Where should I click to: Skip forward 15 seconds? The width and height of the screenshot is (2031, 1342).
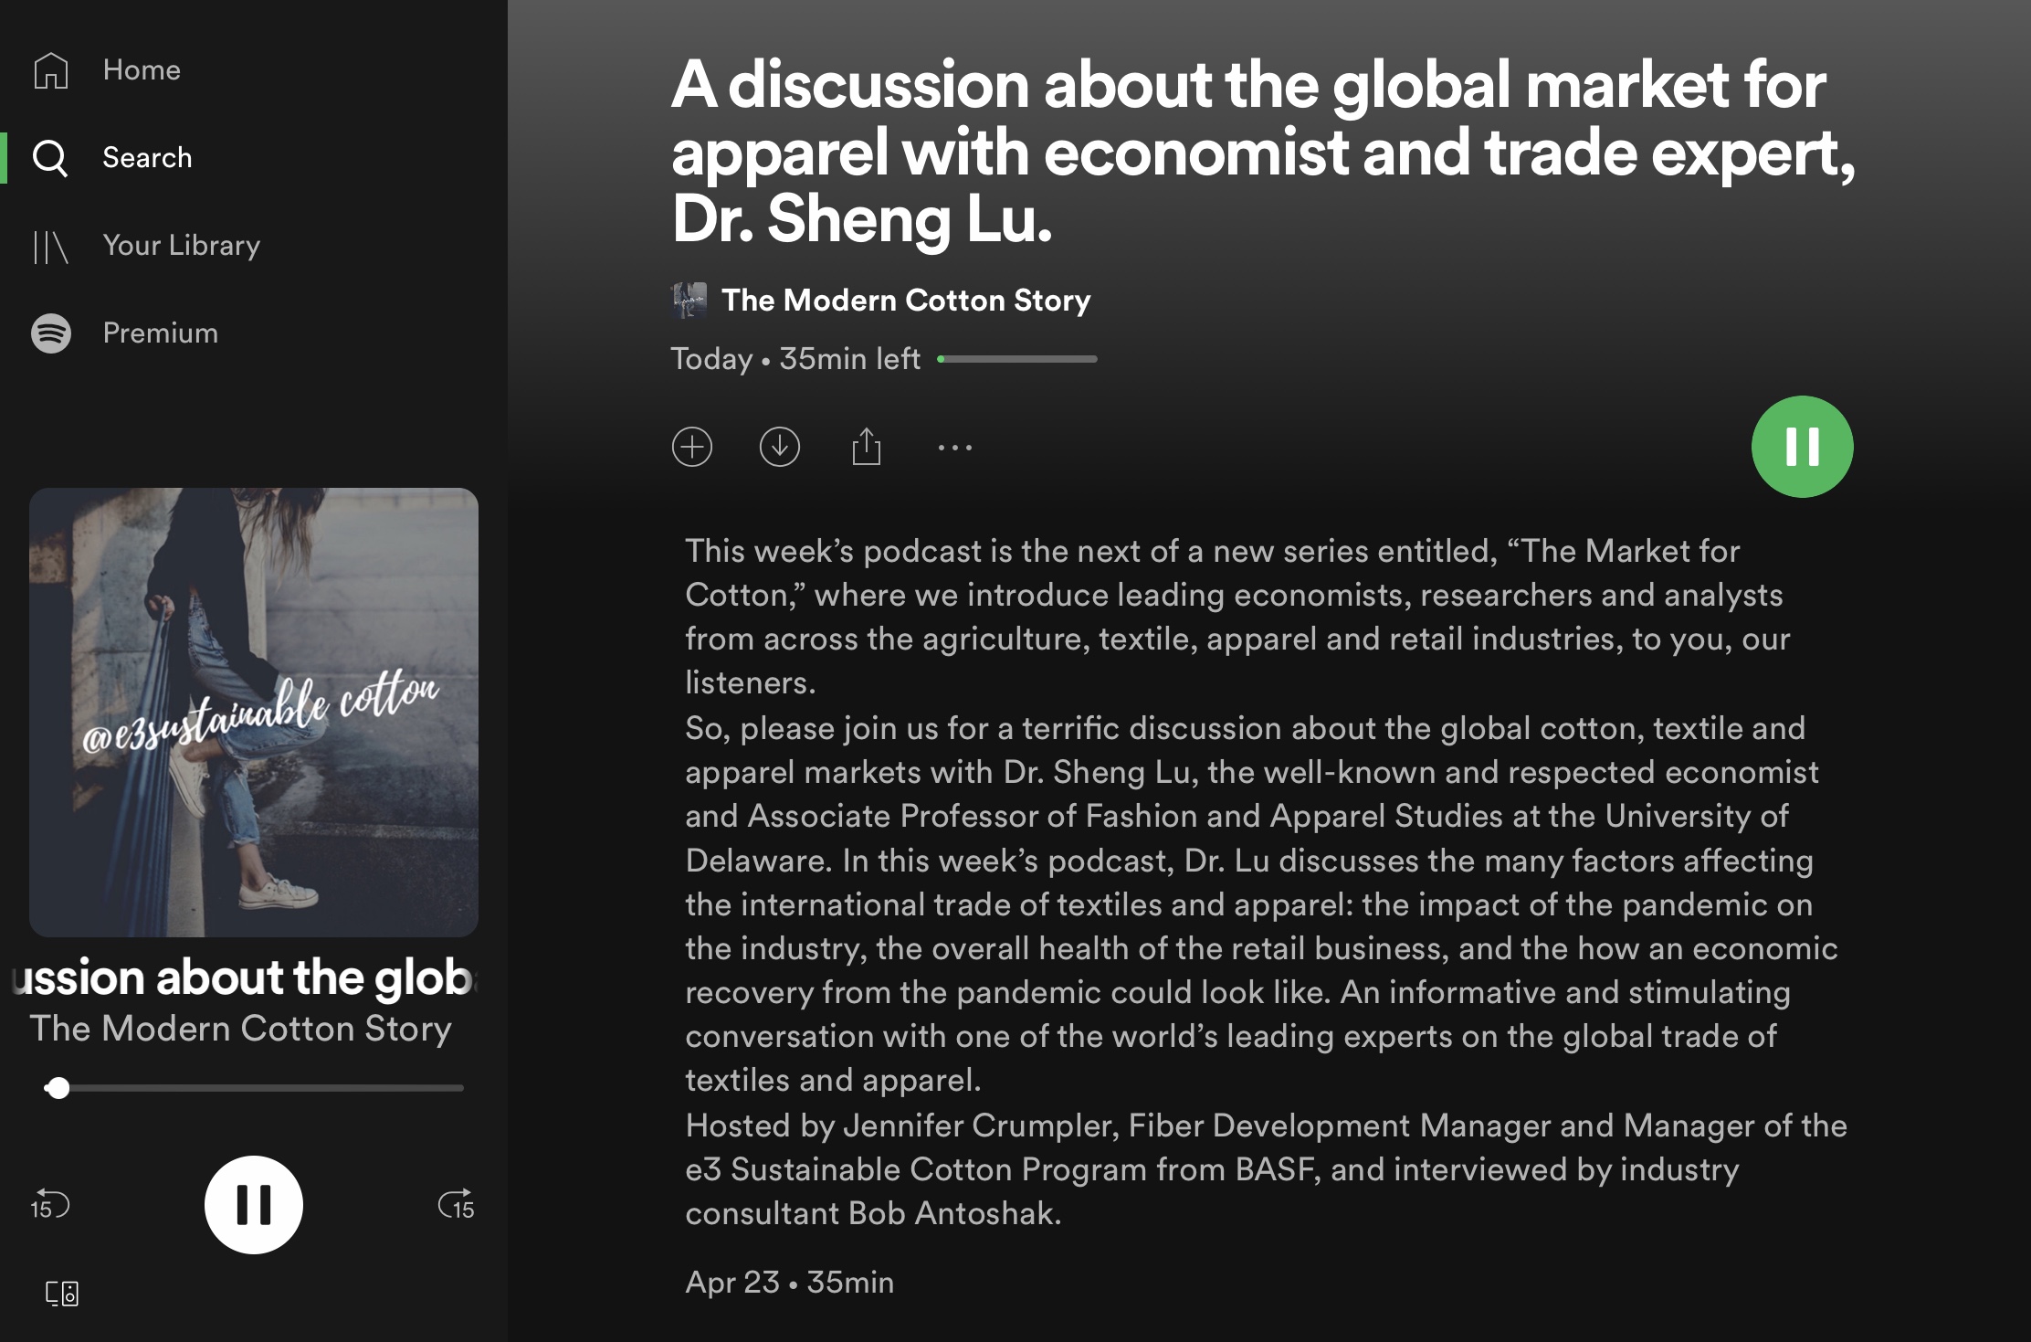[457, 1205]
